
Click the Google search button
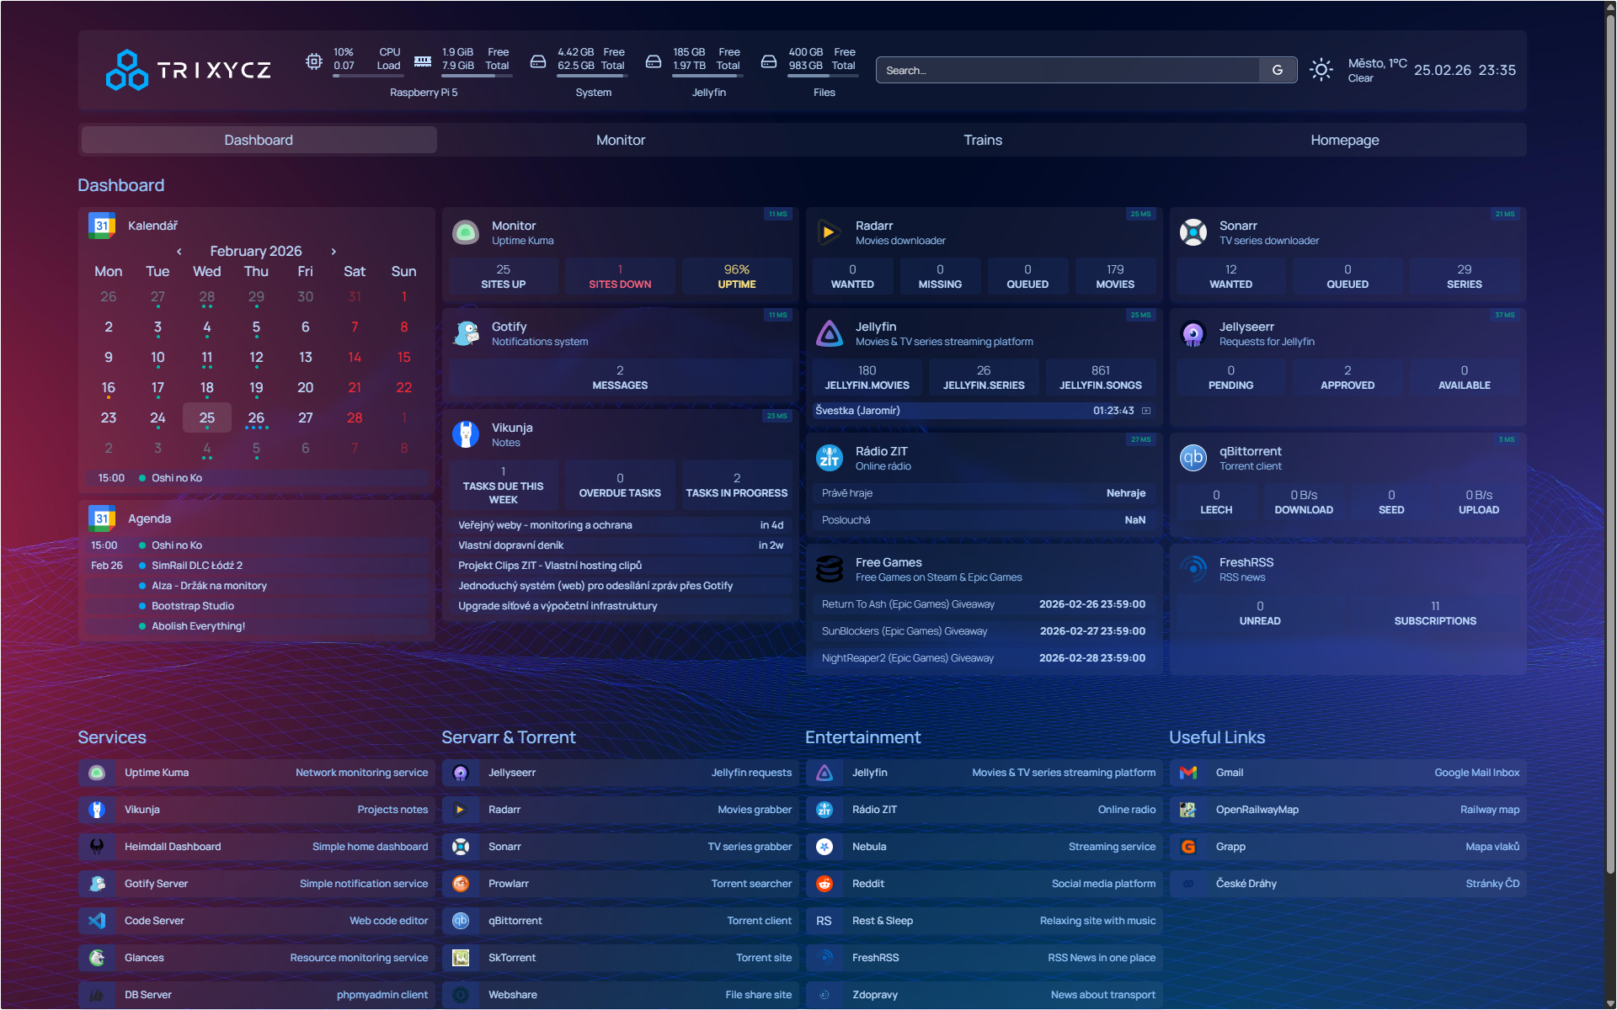click(1277, 70)
